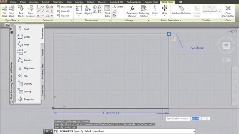Pick the Rotation parameter in palette
This screenshot has height=134, width=239.
(25, 60)
